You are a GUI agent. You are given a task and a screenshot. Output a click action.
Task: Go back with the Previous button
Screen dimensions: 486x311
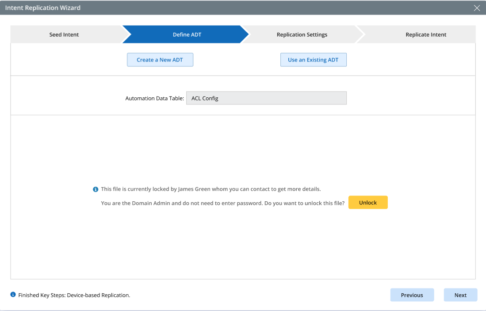(x=412, y=295)
